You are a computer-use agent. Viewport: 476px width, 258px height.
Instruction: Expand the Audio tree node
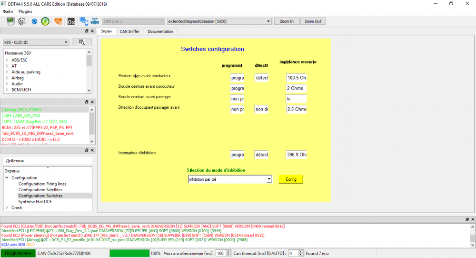click(7, 83)
